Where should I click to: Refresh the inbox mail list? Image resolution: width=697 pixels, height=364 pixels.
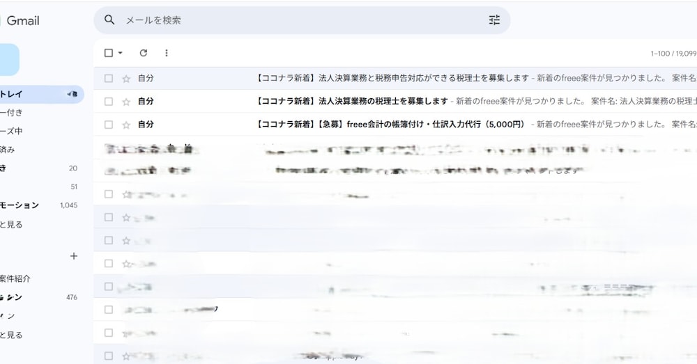coord(143,53)
